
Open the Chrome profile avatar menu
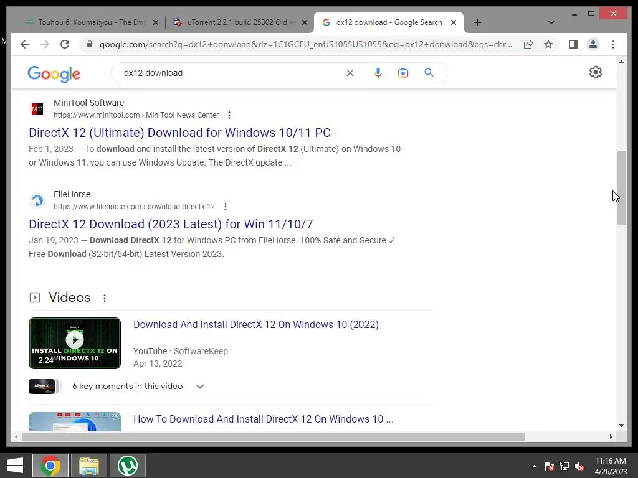593,44
